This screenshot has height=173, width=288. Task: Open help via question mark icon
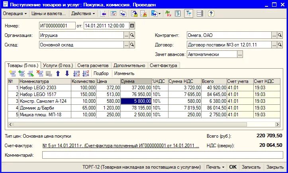211,13
